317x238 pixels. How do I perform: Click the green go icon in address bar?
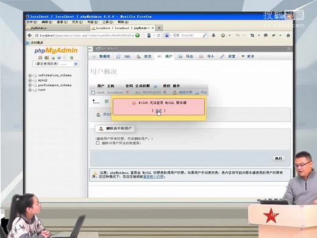pyautogui.click(x=137, y=35)
